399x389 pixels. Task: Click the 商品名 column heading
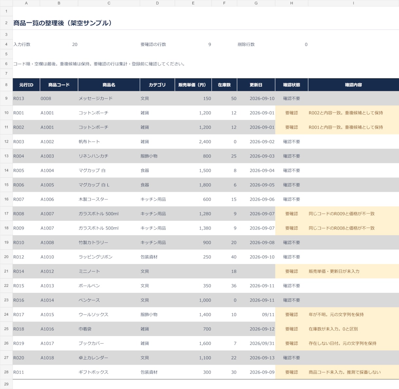coord(109,85)
